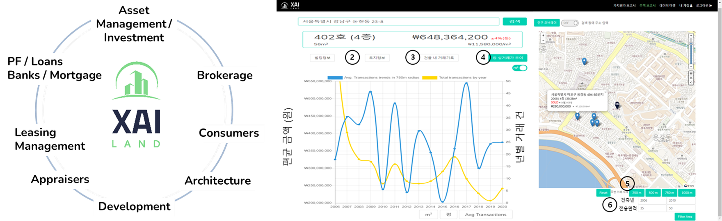The height and width of the screenshot is (221, 722).
Task: Open 내 계정 account menu
Action: pos(685,6)
